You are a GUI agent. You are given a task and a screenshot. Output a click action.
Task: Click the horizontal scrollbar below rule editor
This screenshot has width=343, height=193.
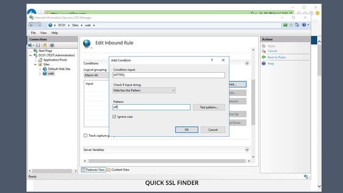coord(167,161)
